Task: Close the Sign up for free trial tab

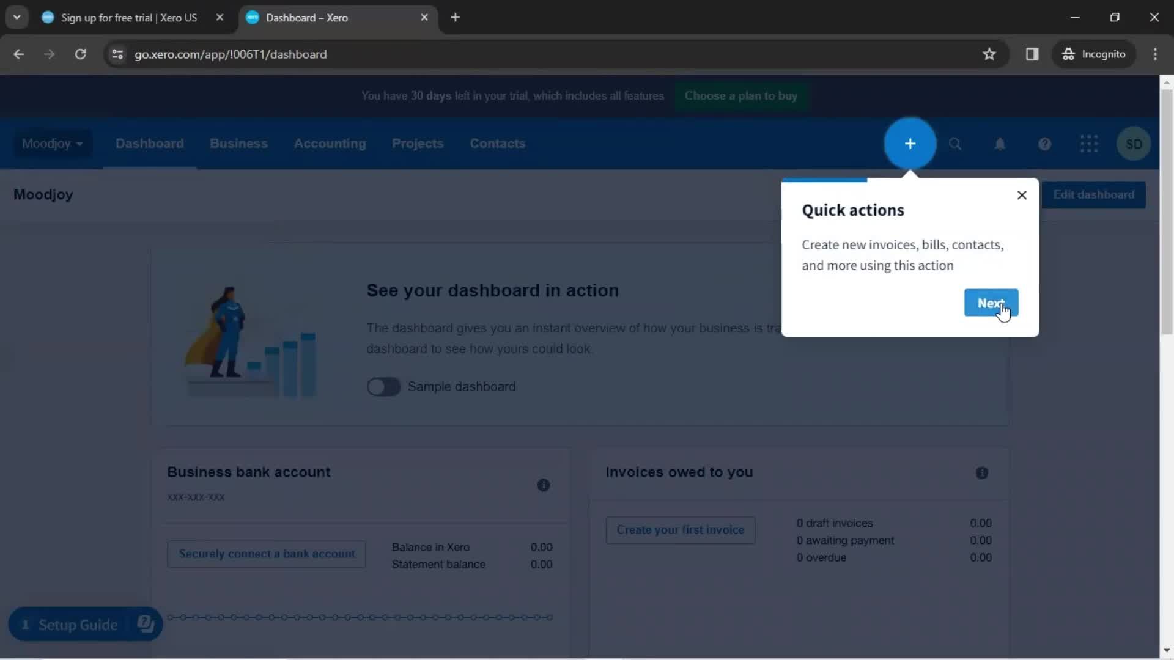Action: point(220,18)
